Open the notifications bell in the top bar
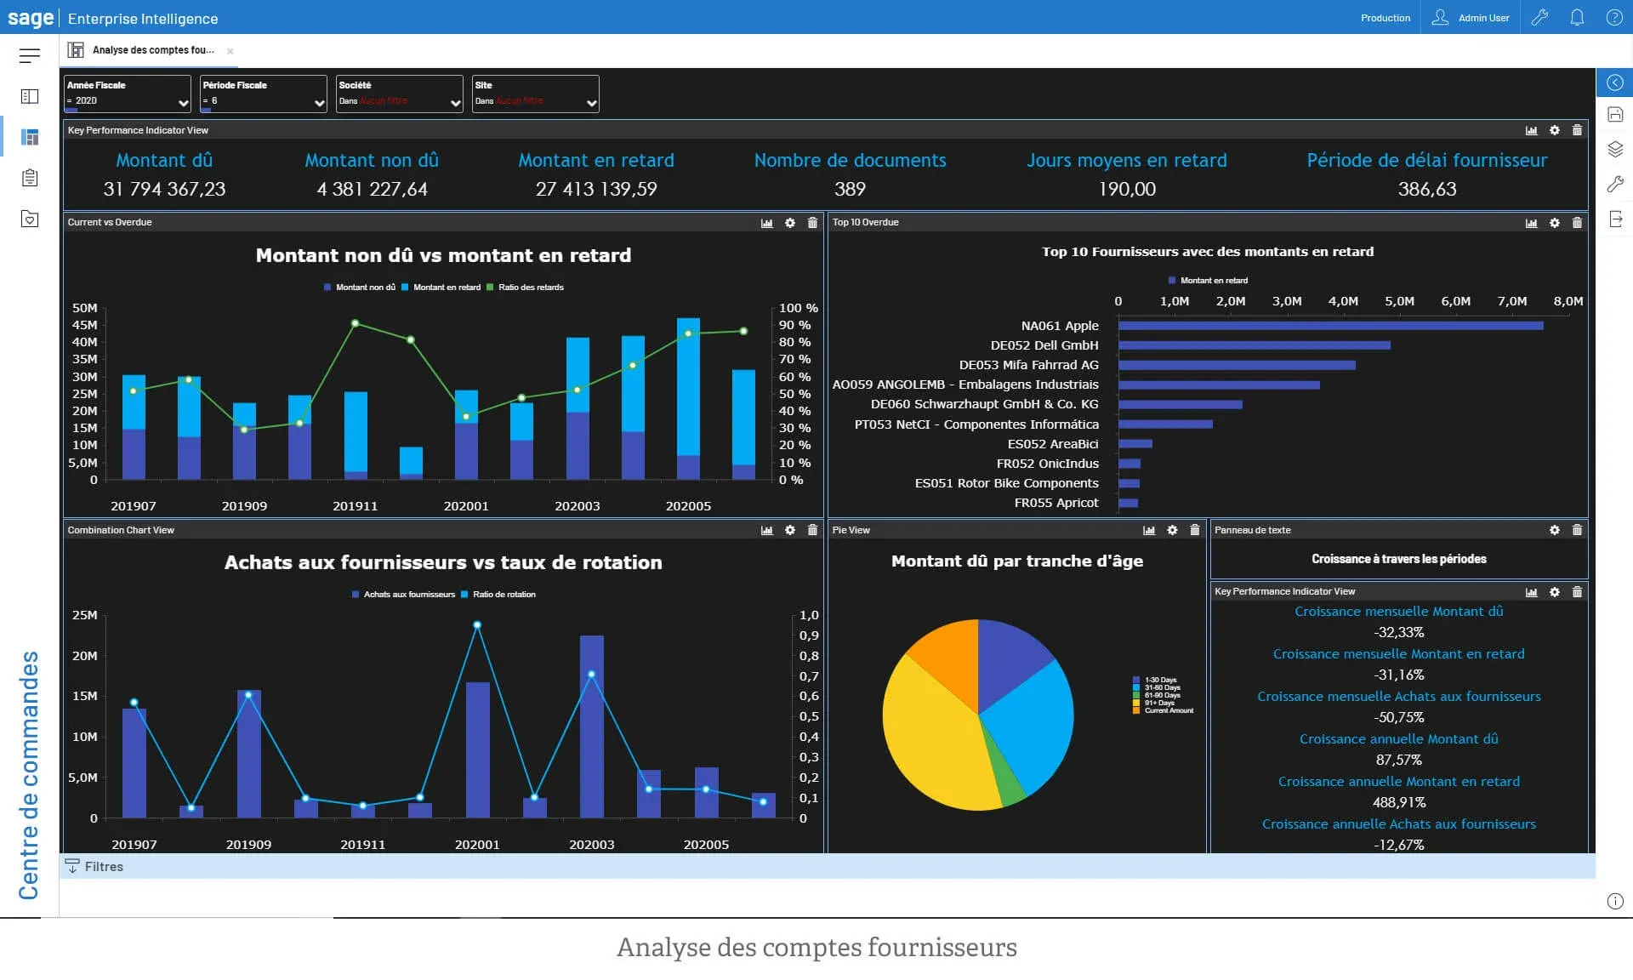Screen dimensions: 1633x980 tap(1578, 17)
